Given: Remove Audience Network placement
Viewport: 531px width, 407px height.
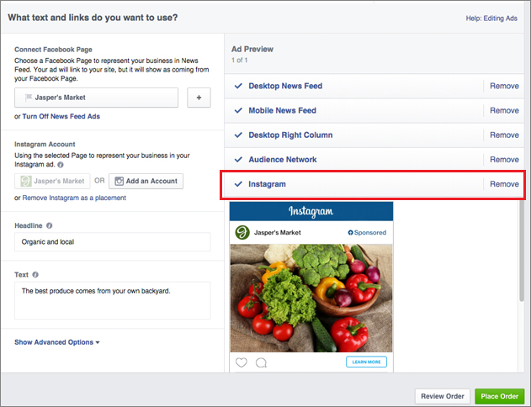Looking at the screenshot, I should [504, 159].
